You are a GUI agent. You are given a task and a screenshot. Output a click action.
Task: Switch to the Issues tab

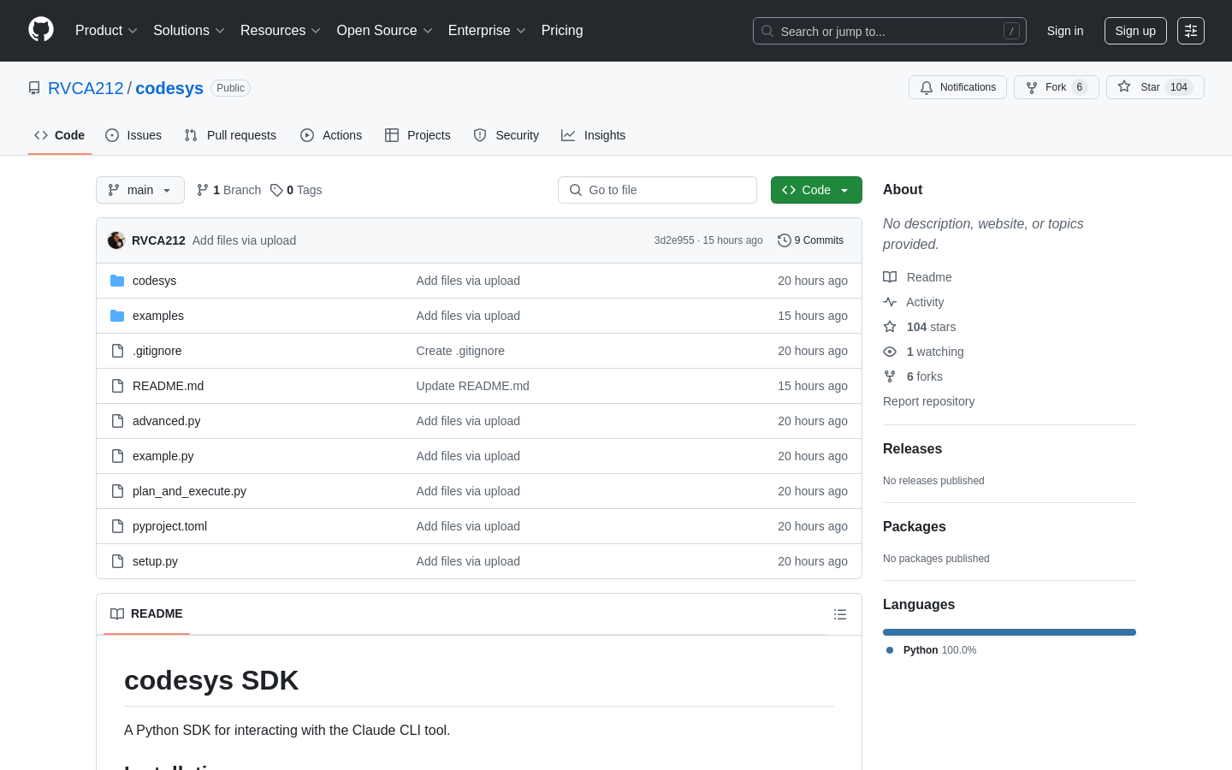[x=133, y=135]
